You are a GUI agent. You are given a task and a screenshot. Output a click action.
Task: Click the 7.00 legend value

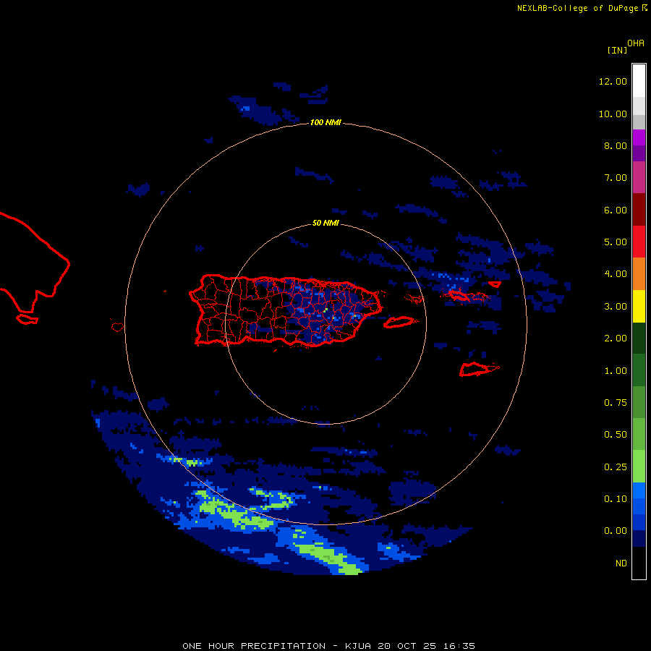click(x=616, y=178)
